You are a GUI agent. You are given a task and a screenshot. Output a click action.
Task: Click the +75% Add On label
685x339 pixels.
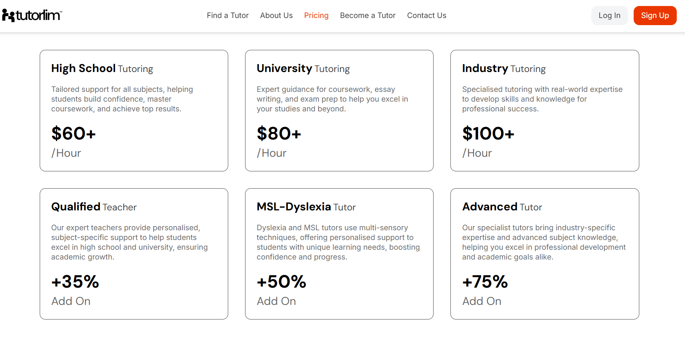click(485, 282)
